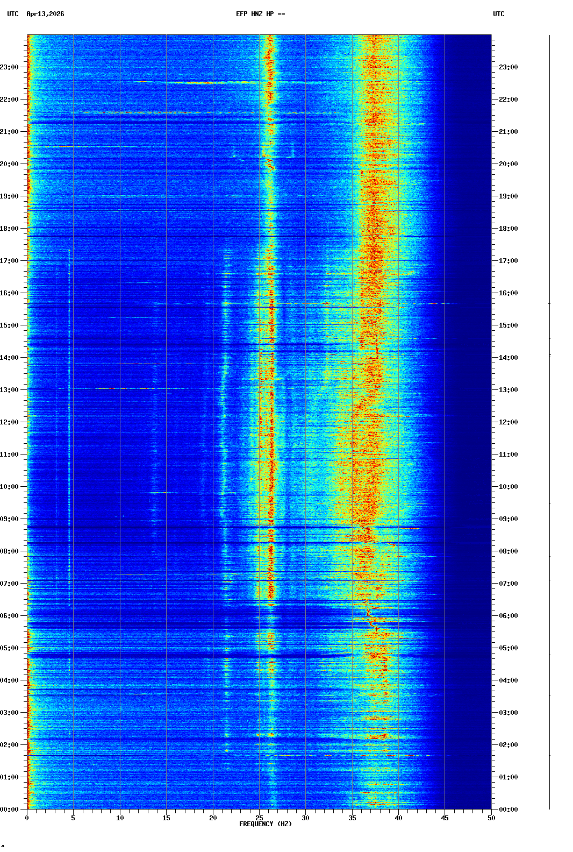Select the 03:00 marker on right time axis
573x852 pixels.
(508, 713)
